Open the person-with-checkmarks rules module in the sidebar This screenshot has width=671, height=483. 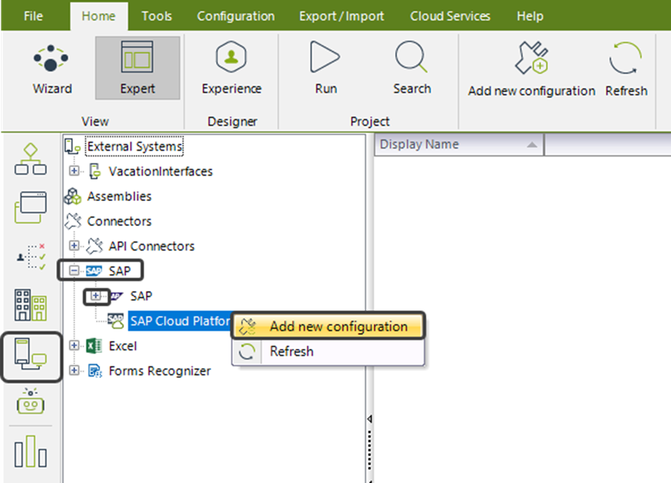point(30,257)
